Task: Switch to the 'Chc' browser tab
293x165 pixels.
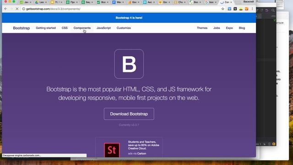Action: pos(179,2)
